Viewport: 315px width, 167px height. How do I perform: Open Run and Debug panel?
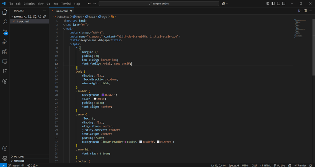pos(5,42)
